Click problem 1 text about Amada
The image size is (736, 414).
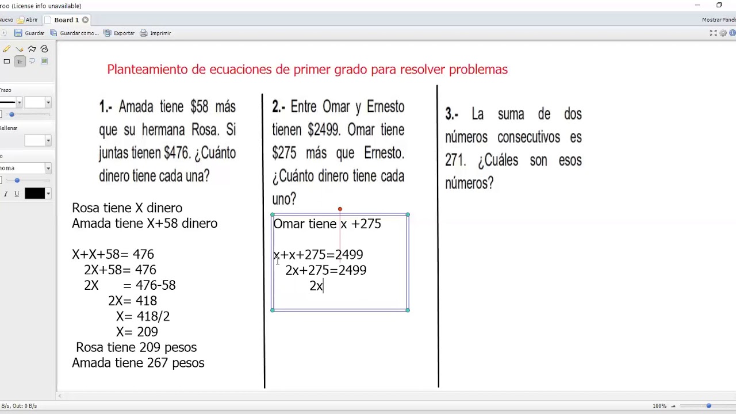point(167,141)
